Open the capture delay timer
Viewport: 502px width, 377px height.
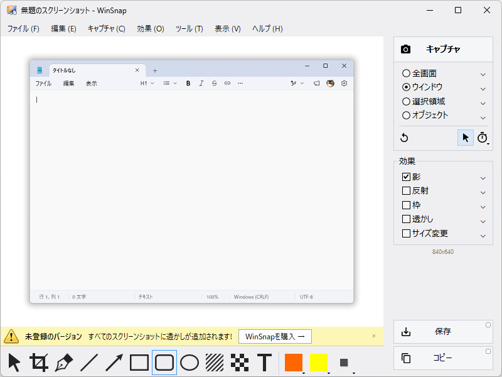click(483, 138)
